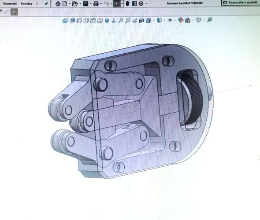The width and height of the screenshot is (260, 220).
Task: Open View Settings monitor icon
Action: click(198, 20)
